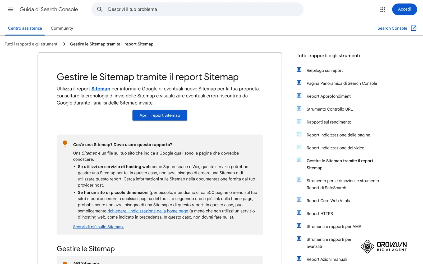
Task: Open the Google apps grid
Action: tap(383, 10)
